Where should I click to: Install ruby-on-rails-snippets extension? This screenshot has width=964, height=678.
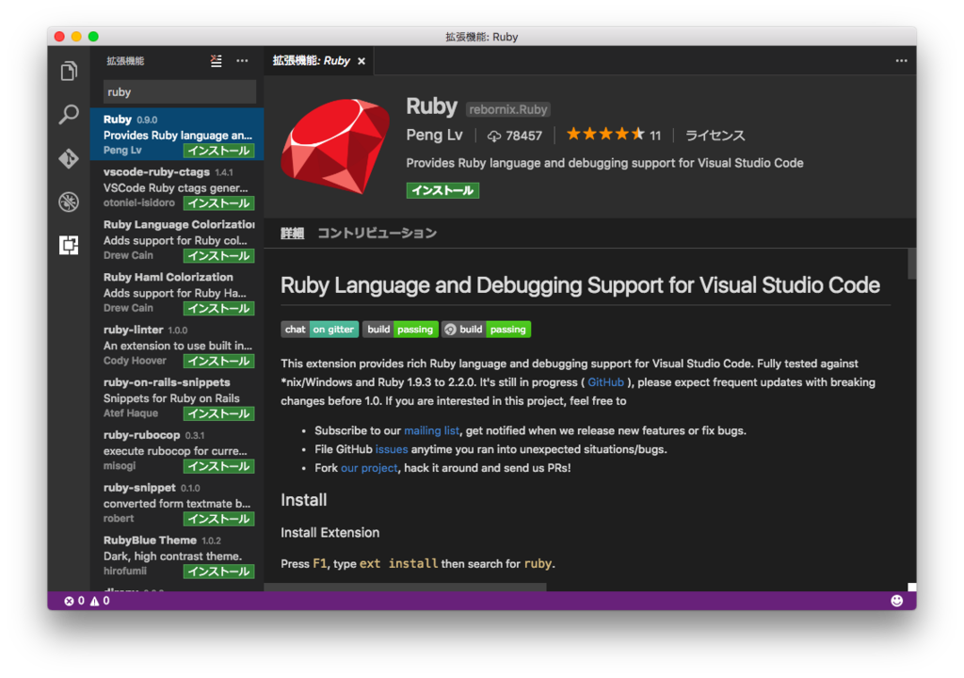coord(218,413)
